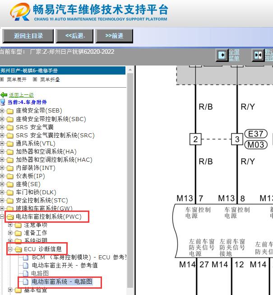Expand the 安全控制系统(STC) node

coord(2,201)
